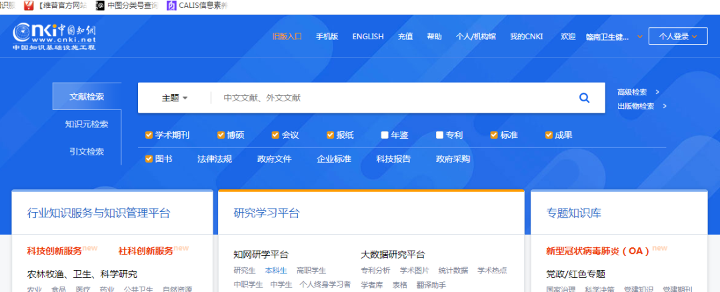This screenshot has height=292, width=720.
Task: Uncheck the 报纸 checkbox
Action: (330, 135)
